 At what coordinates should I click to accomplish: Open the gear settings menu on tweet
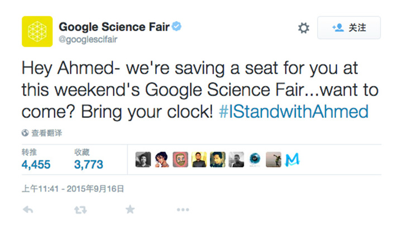pos(303,28)
